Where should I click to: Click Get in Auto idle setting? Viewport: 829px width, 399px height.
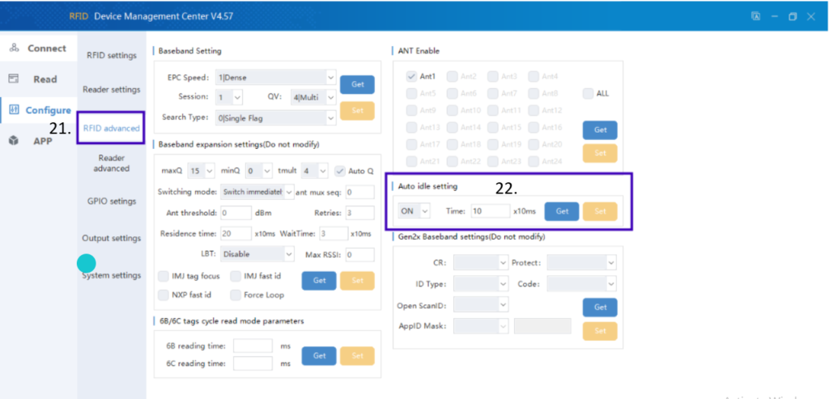(x=562, y=211)
